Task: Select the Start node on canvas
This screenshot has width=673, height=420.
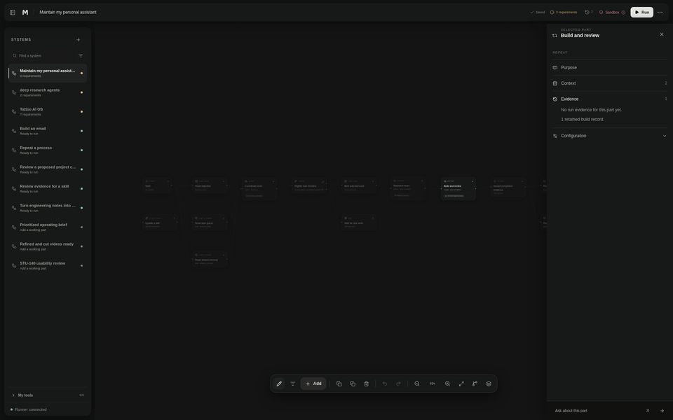Action: pyautogui.click(x=157, y=186)
